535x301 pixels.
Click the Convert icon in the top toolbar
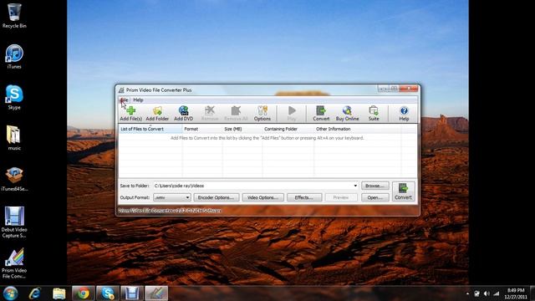point(321,114)
